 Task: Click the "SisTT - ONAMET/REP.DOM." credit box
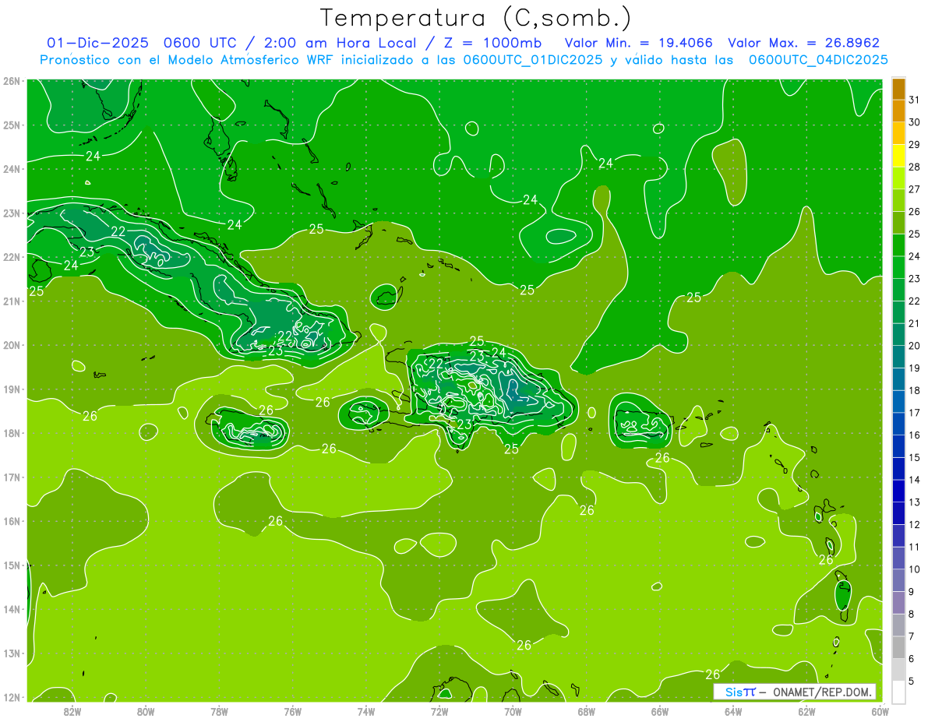(x=796, y=692)
